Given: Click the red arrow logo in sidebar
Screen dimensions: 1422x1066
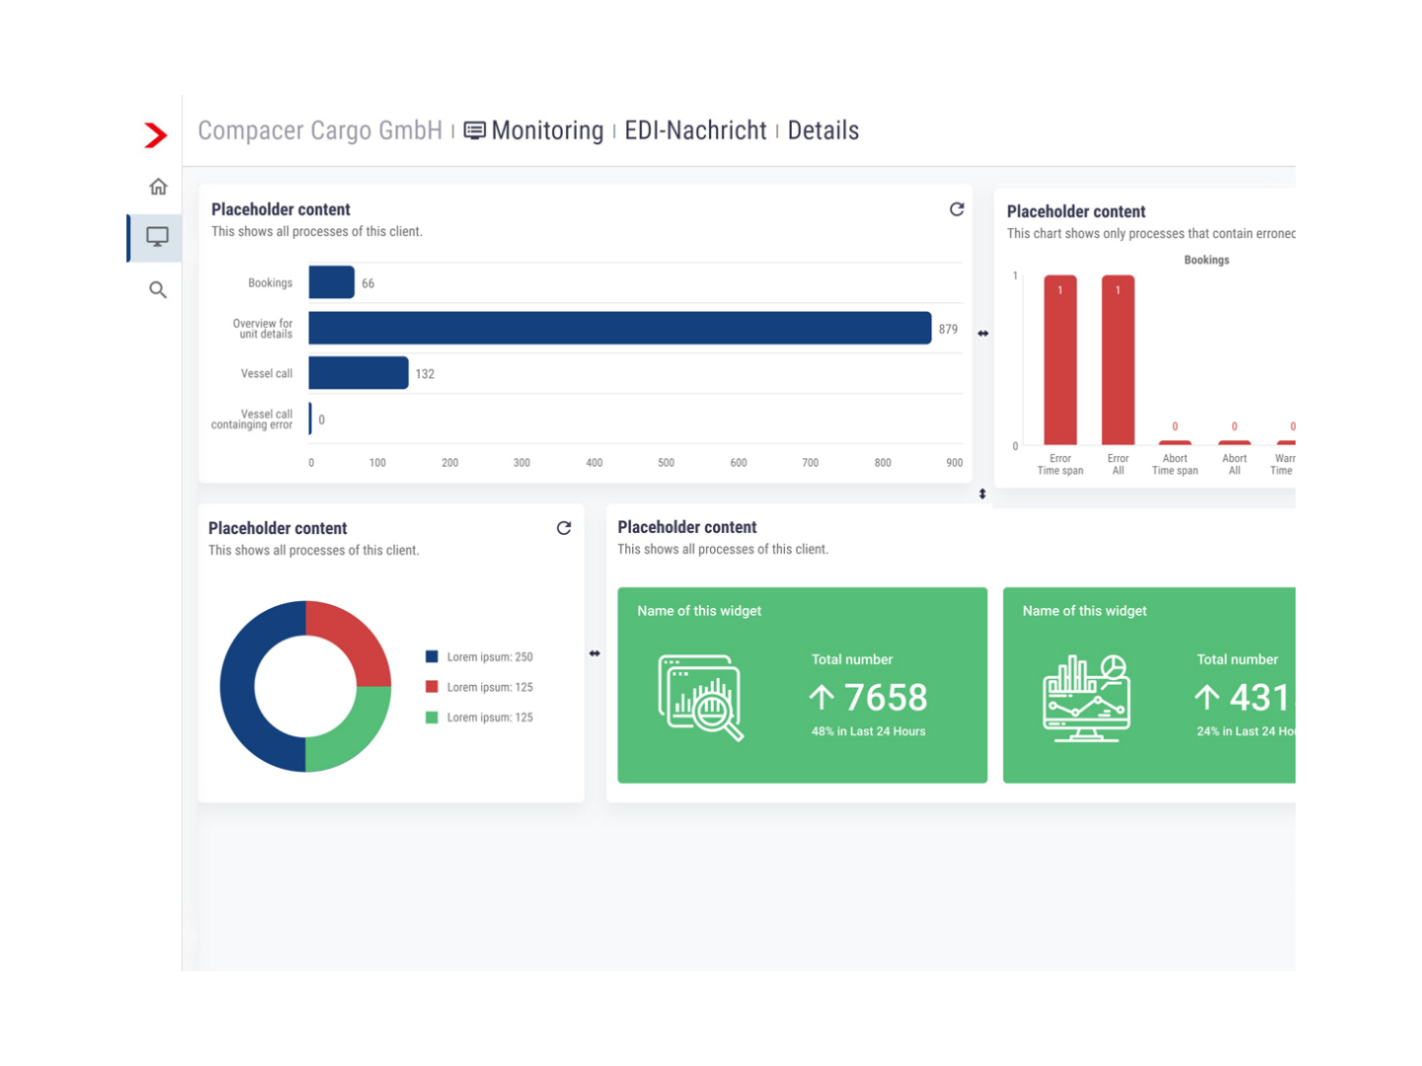Looking at the screenshot, I should pyautogui.click(x=155, y=135).
